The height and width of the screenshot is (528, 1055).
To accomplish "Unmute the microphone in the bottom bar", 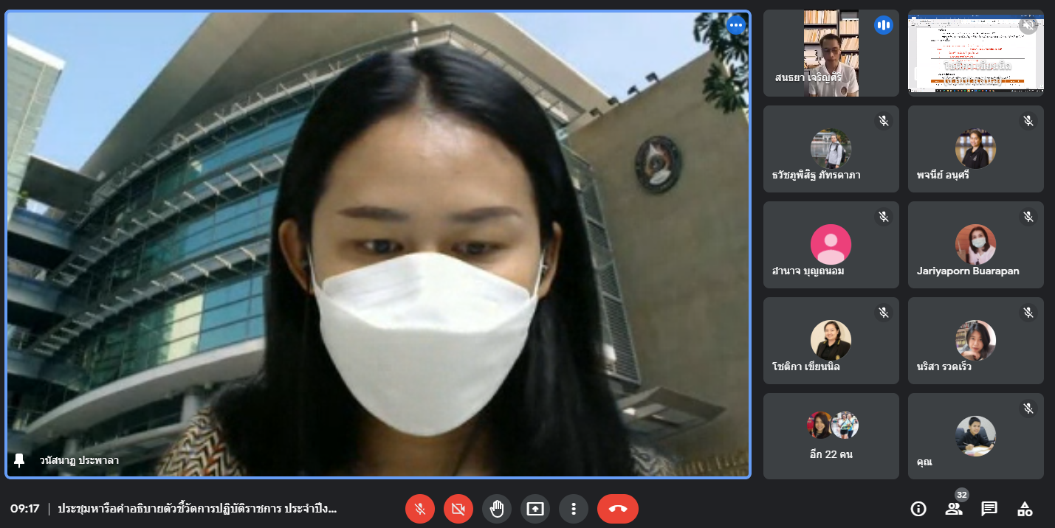I will (420, 509).
